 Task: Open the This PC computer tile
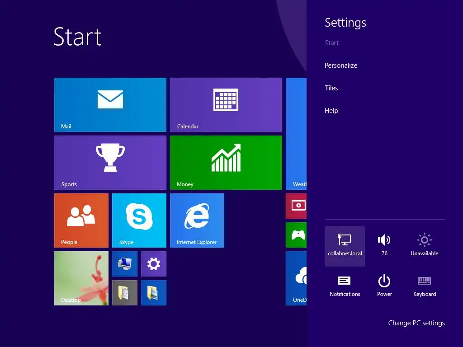[x=125, y=264]
